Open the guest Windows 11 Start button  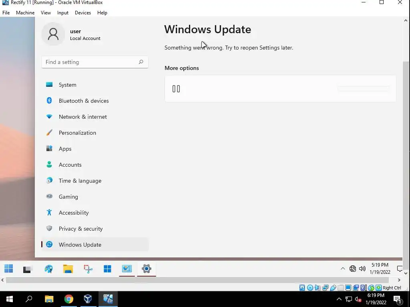(x=9, y=269)
